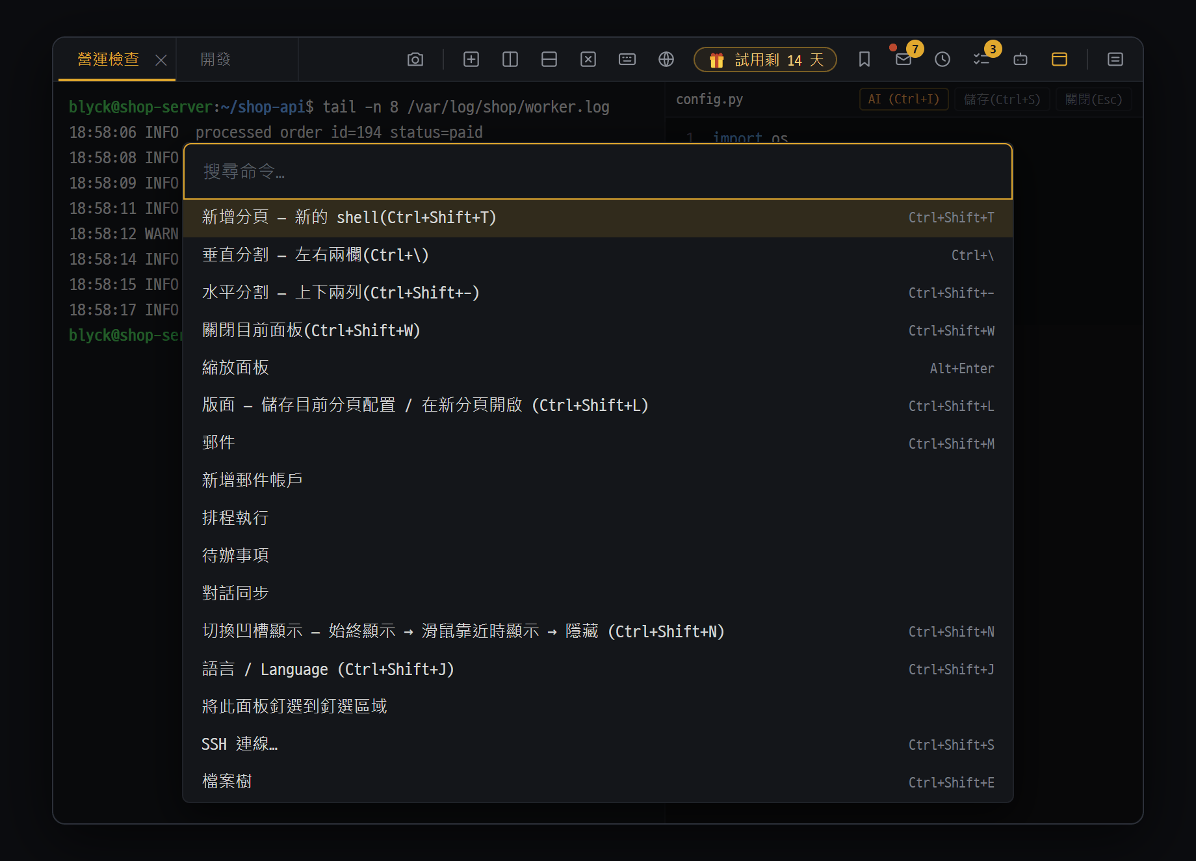The width and height of the screenshot is (1196, 861).
Task: Close the 營運檢查 tab
Action: 161,60
